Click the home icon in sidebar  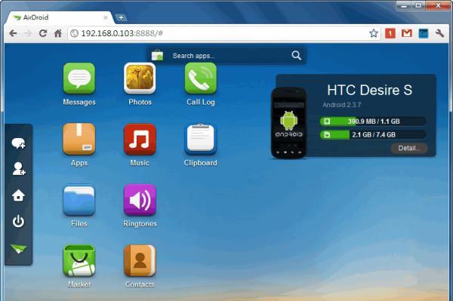pyautogui.click(x=18, y=195)
